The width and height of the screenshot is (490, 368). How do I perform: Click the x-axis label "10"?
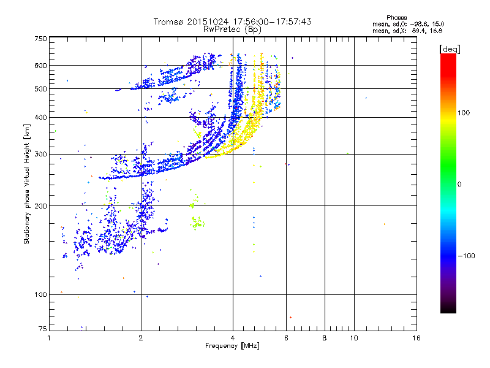[x=354, y=338]
